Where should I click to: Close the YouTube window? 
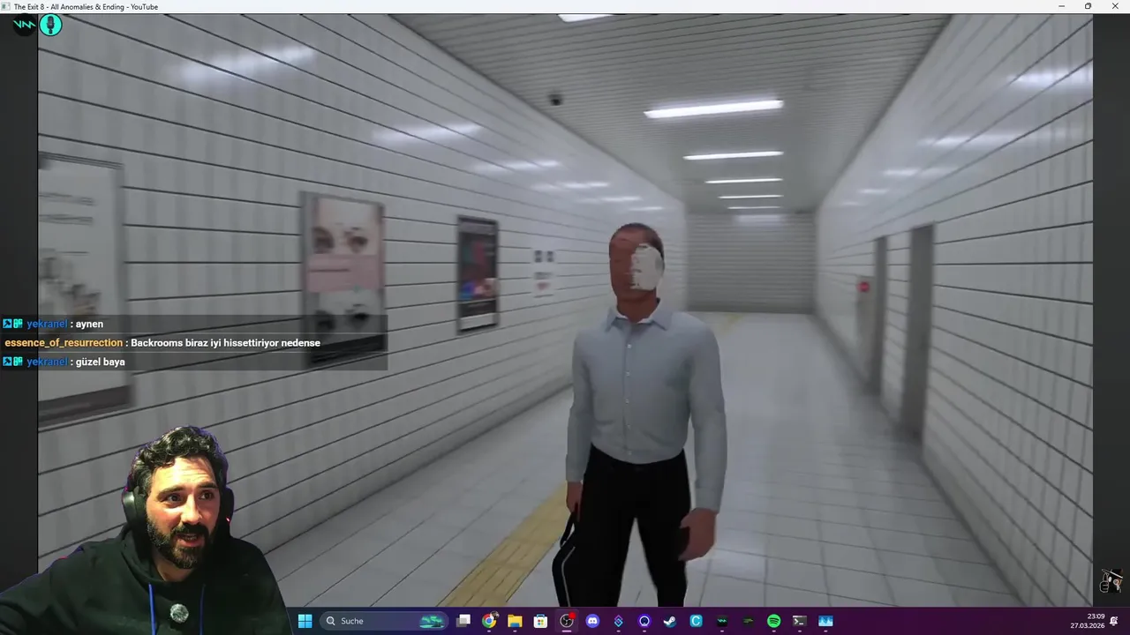[x=1114, y=6]
